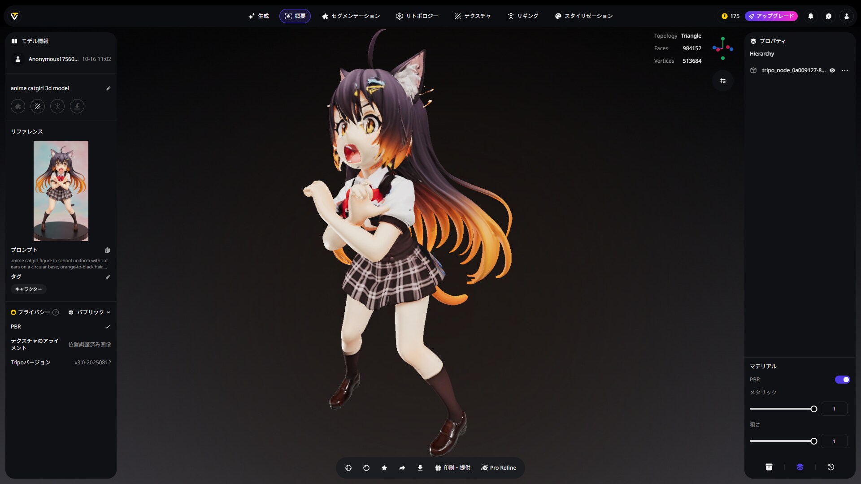Toggle the PBR checkmark in model info
861x484 pixels.
pos(108,327)
